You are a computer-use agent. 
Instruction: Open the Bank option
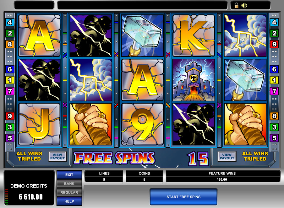pos(69,184)
